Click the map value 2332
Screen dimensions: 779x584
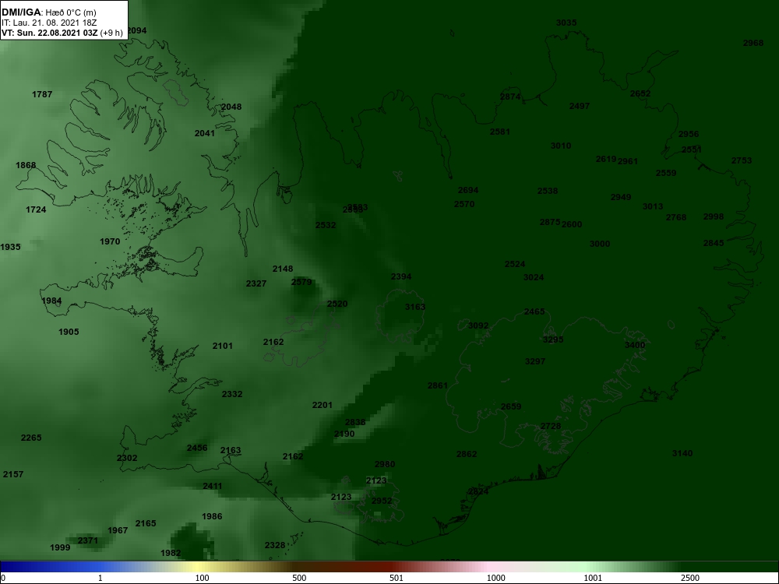pyautogui.click(x=232, y=394)
